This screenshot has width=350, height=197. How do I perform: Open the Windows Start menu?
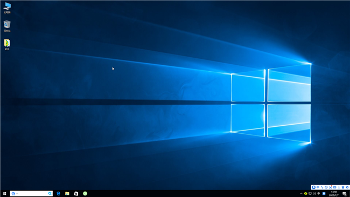click(x=4, y=194)
